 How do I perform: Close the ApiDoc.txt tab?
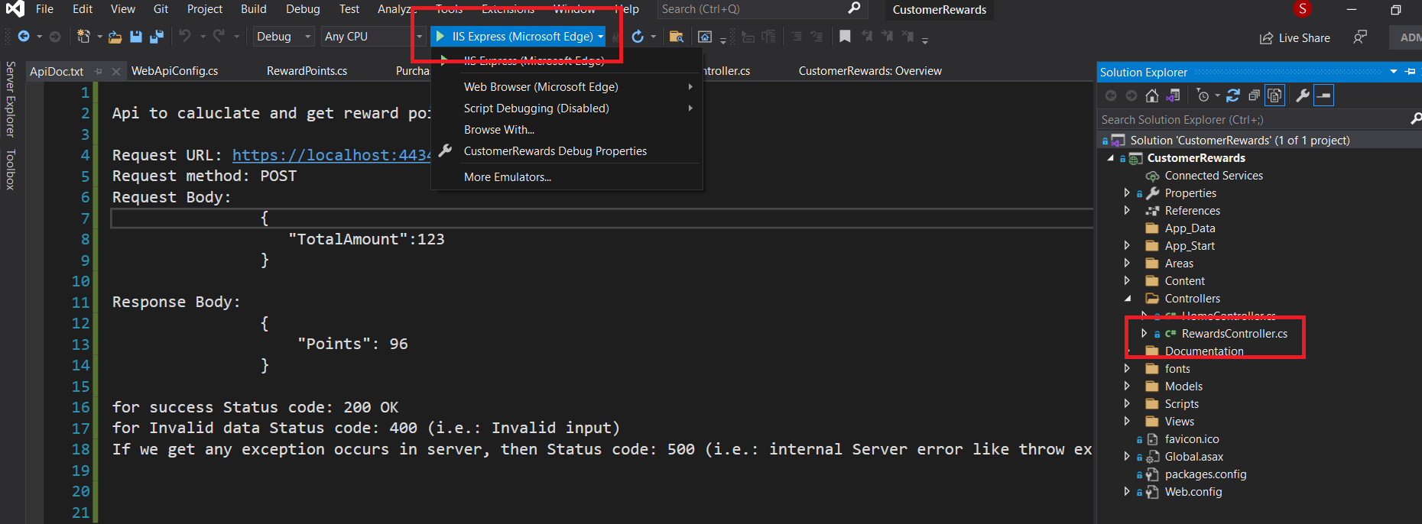click(x=116, y=71)
